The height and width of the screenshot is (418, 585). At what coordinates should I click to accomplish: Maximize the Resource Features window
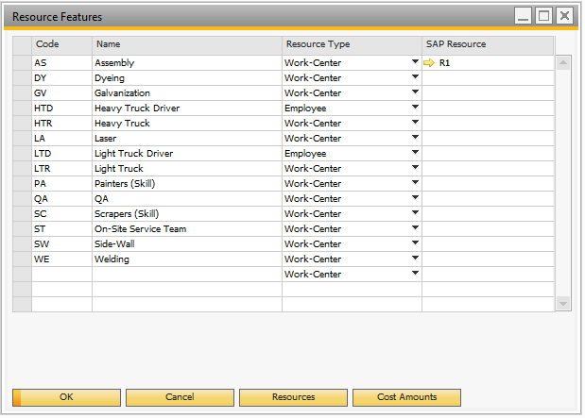pyautogui.click(x=543, y=16)
